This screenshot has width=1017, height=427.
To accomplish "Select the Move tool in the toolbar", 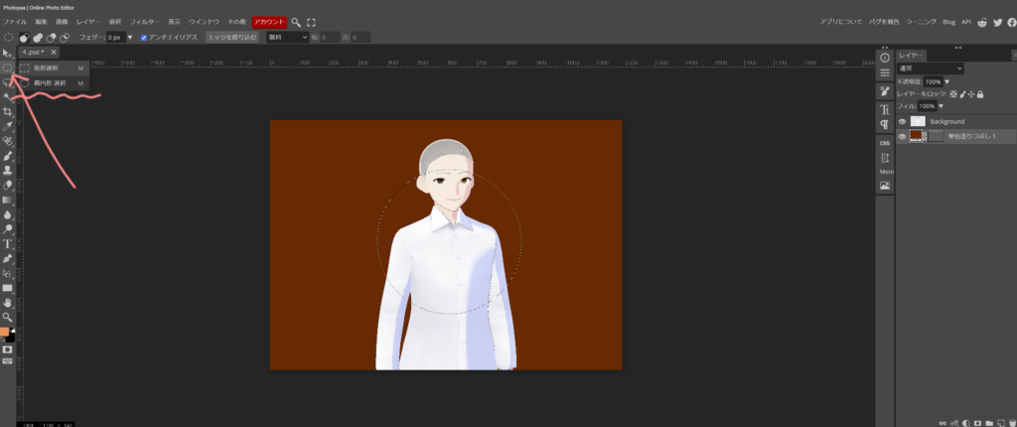I will (x=7, y=53).
